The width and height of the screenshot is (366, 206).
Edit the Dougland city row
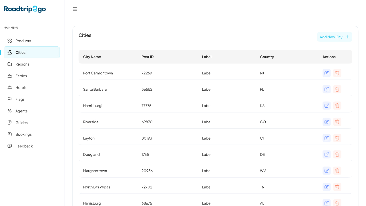(327, 154)
